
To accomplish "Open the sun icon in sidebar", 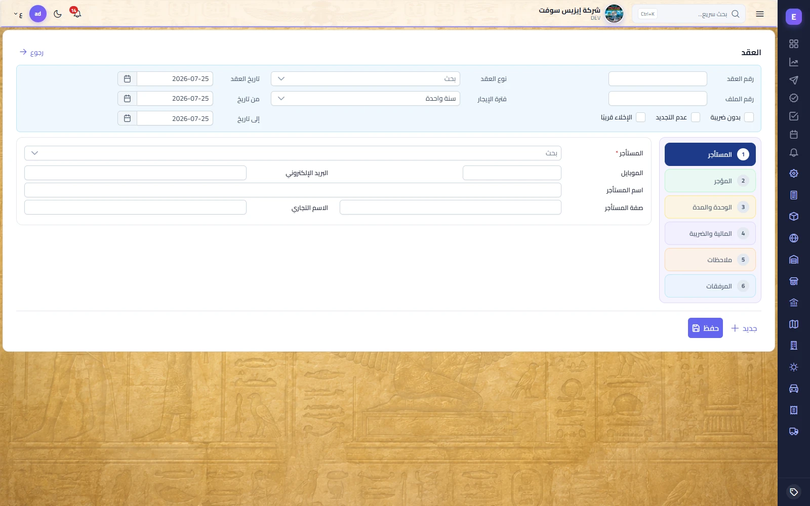I will [x=793, y=367].
